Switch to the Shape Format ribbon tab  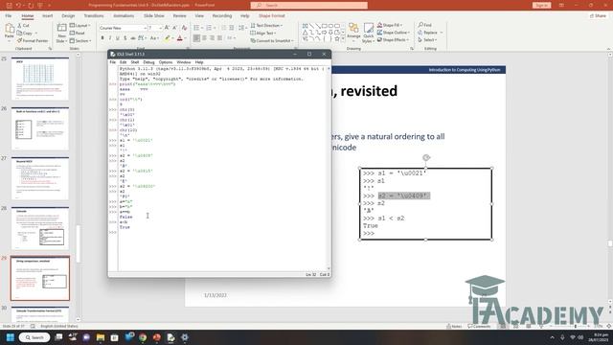(x=272, y=15)
